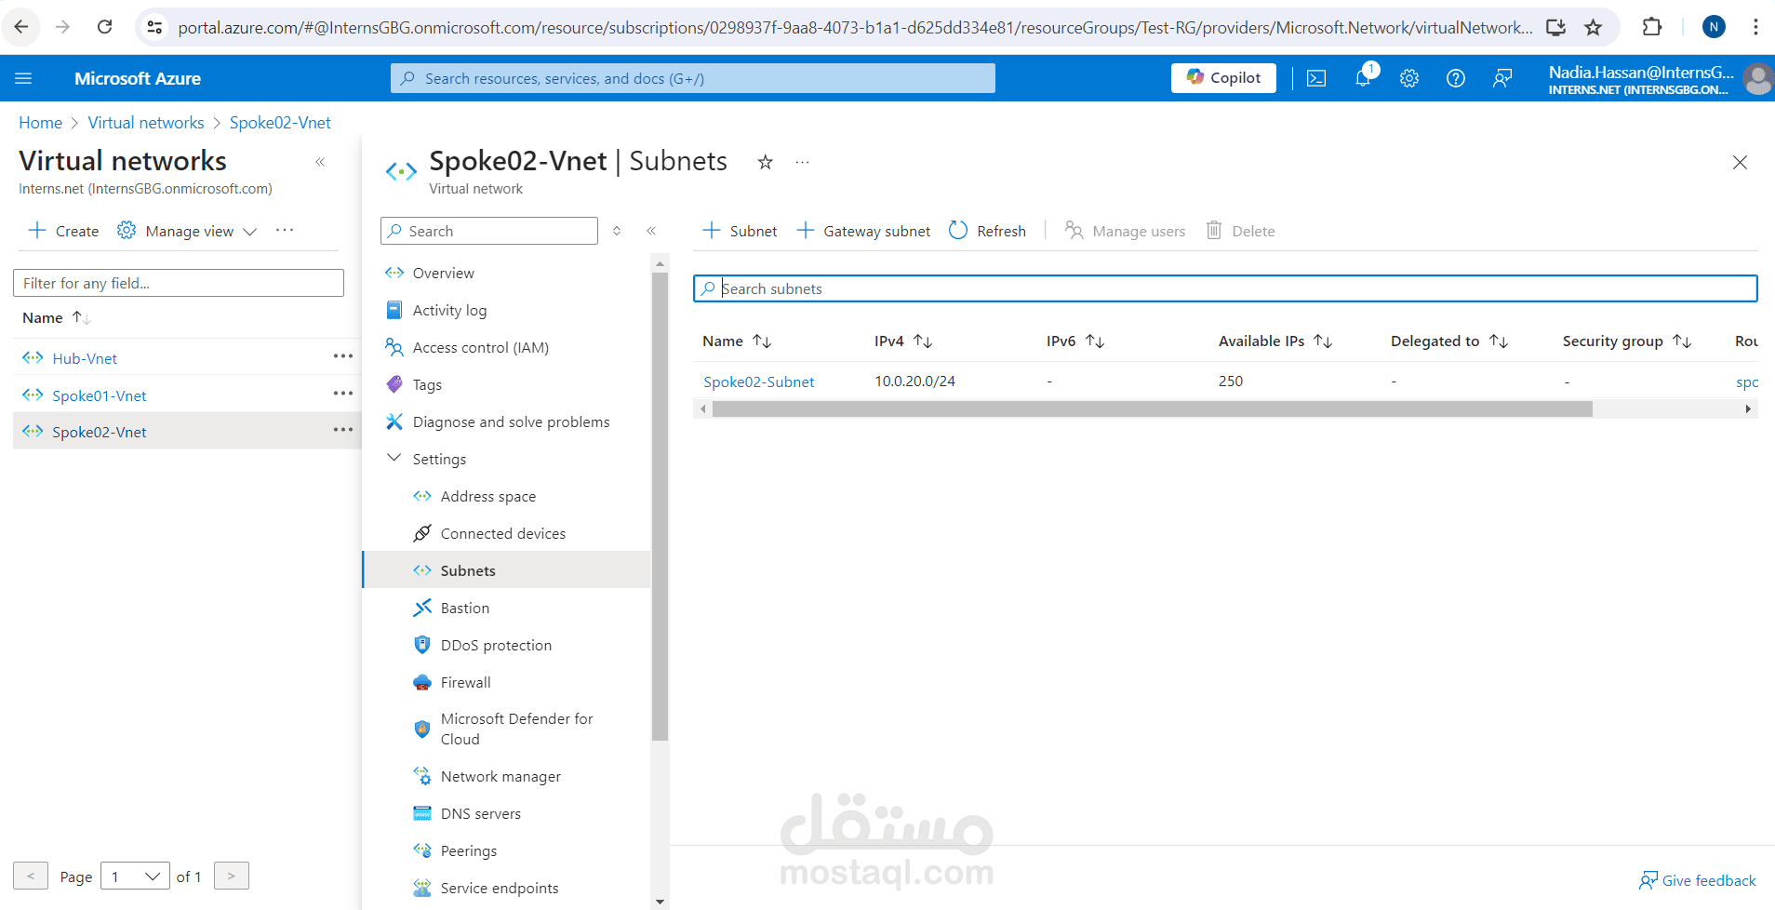Screen dimensions: 1775x910
Task: Open the Spoke02-Subnet link
Action: click(x=758, y=381)
